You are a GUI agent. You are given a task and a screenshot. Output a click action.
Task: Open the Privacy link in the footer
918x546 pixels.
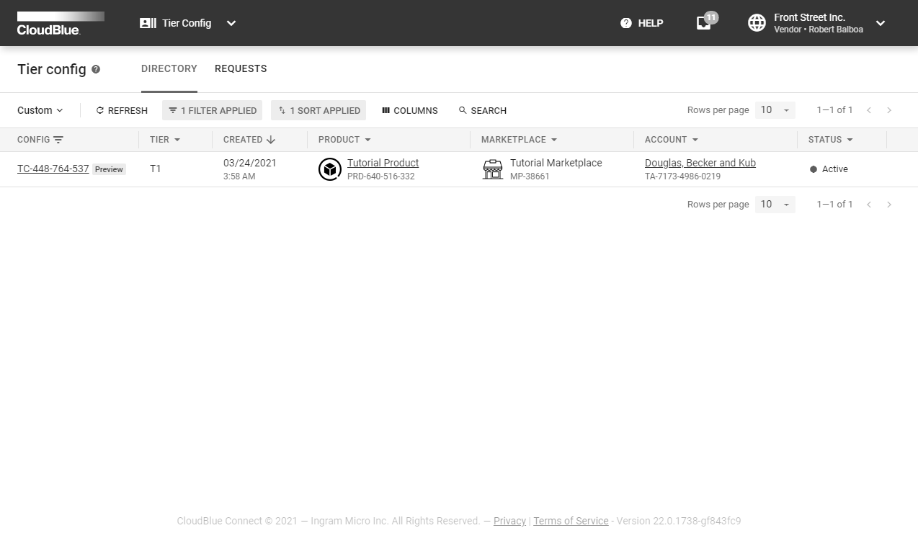tap(509, 521)
